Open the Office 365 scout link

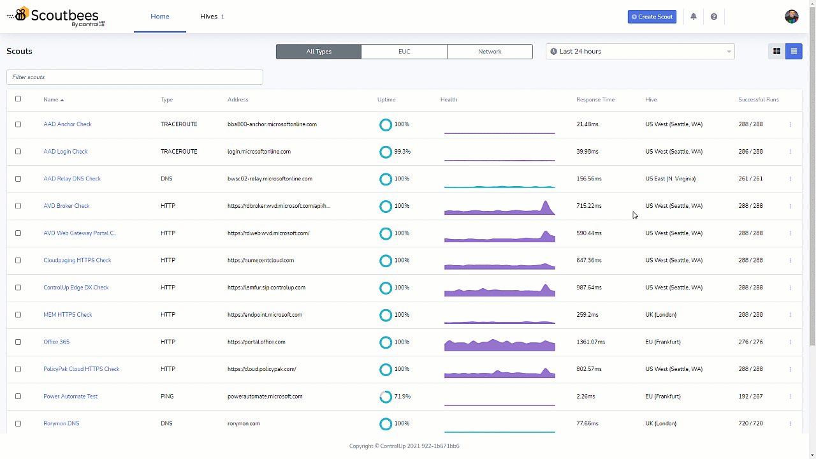56,342
